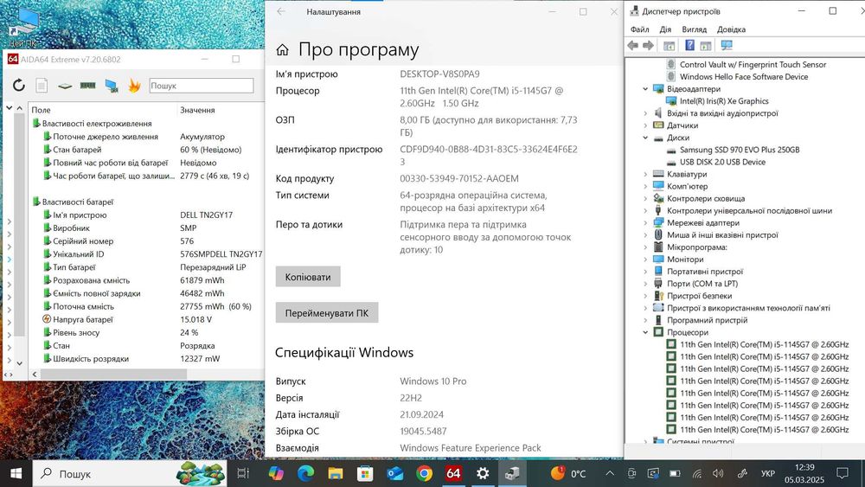The image size is (865, 487).
Task: Expand "Порти (COM та LPT)" node
Action: pos(645,284)
